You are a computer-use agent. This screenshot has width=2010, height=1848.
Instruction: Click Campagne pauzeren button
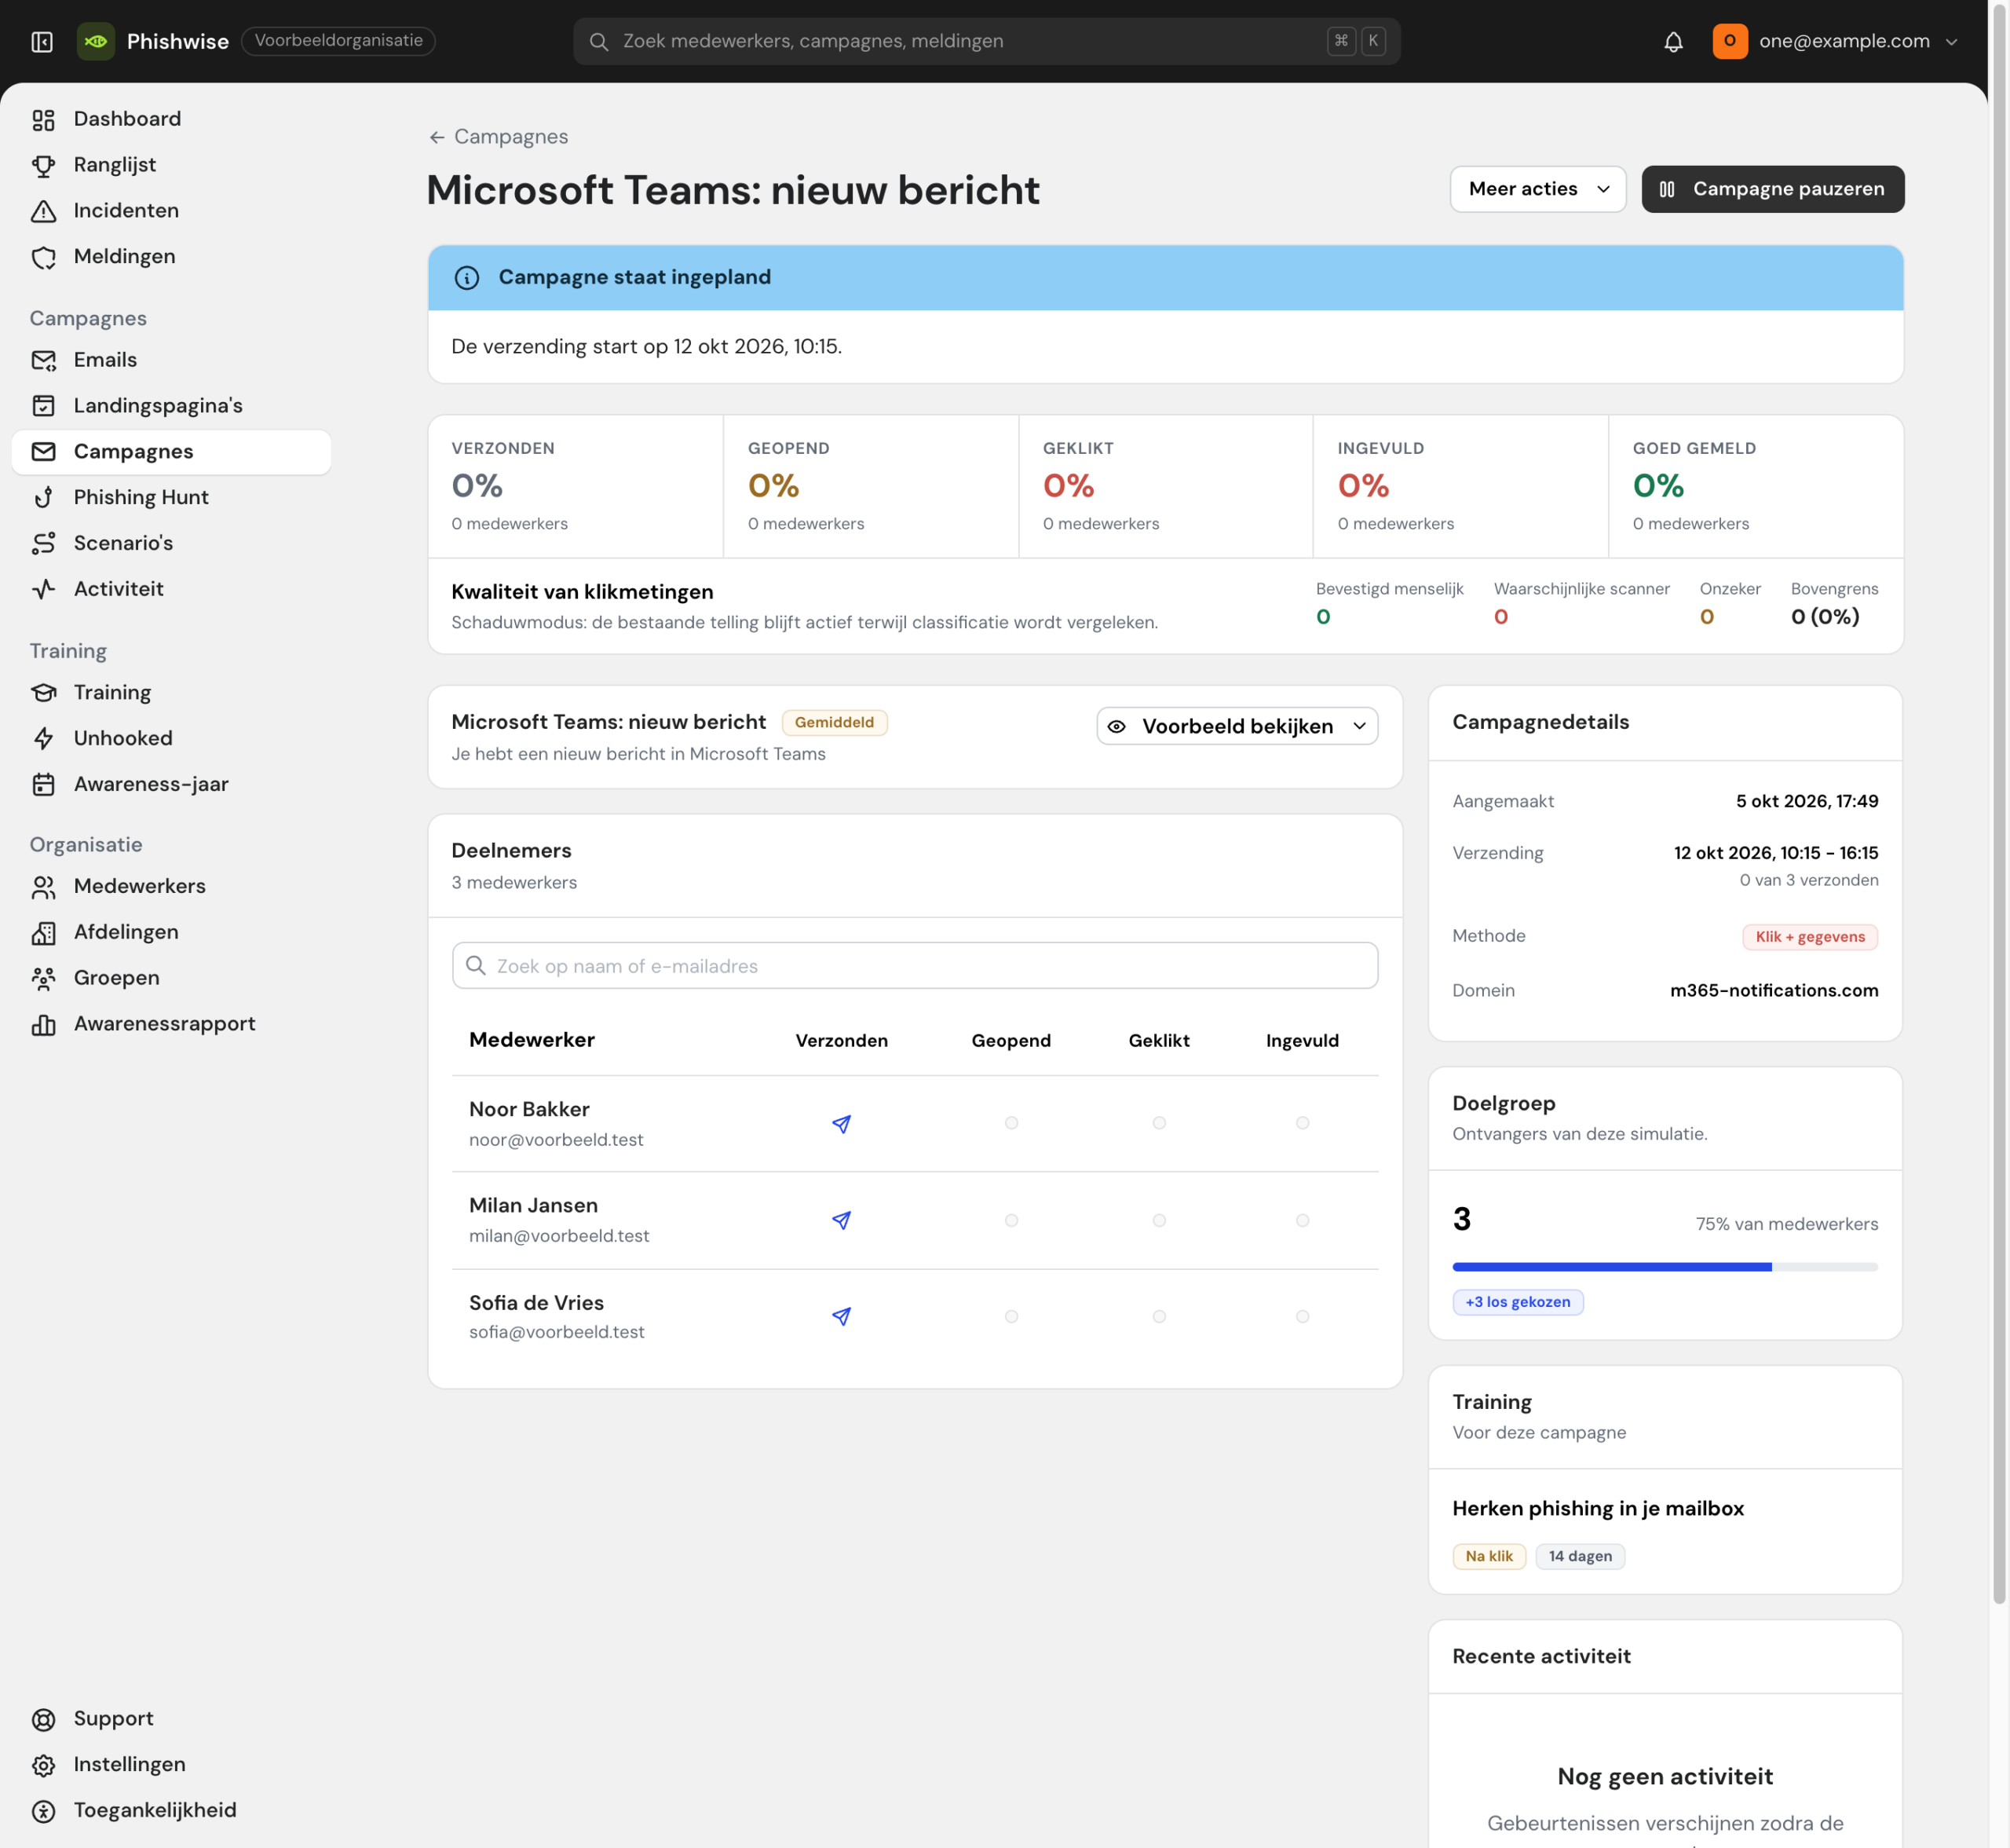coord(1772,189)
